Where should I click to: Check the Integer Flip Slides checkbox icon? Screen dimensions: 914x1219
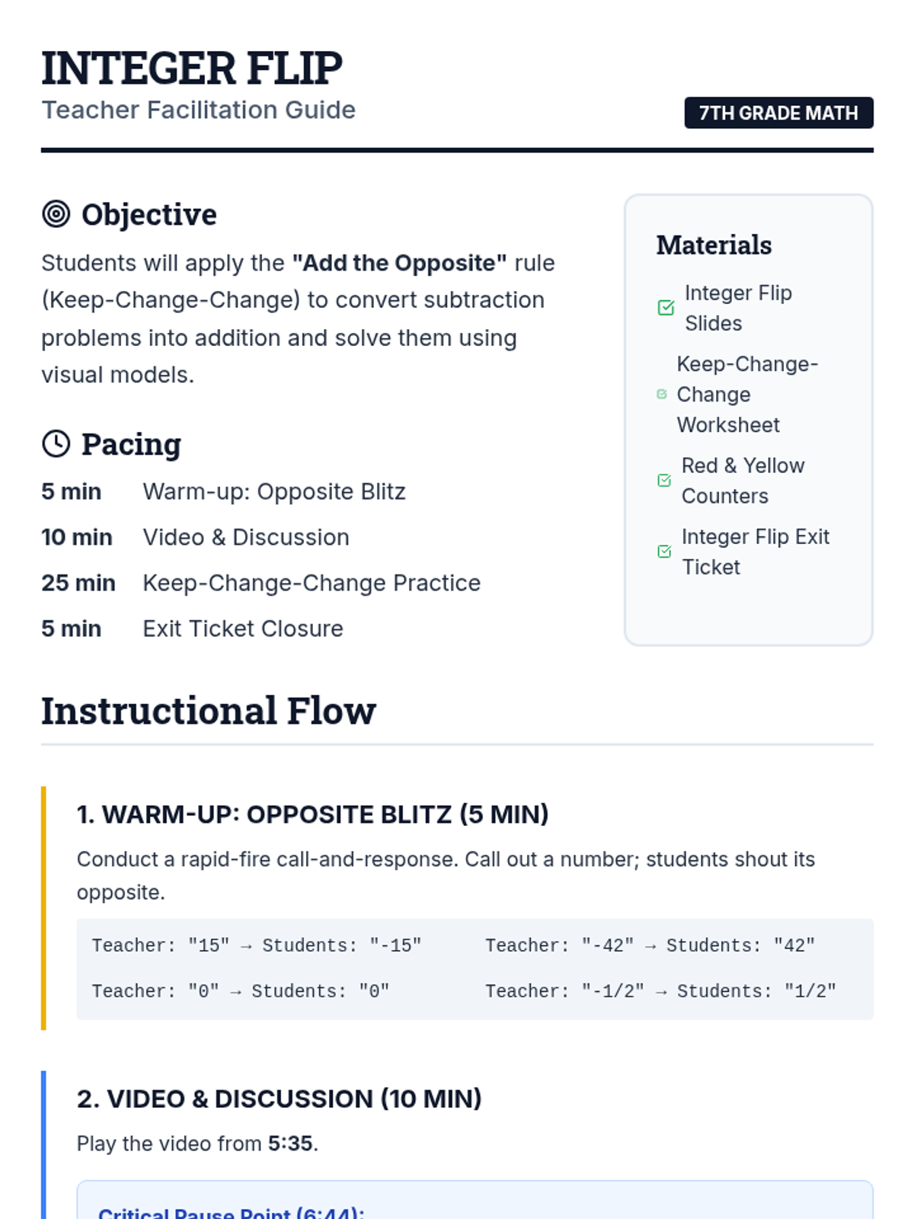666,308
